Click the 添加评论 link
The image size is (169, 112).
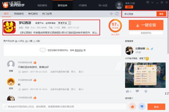click(79, 50)
